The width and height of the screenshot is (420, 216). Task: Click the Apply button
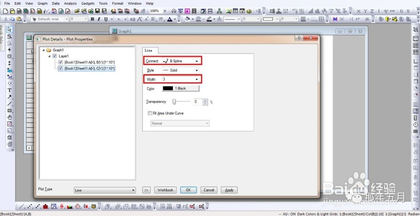[x=229, y=190]
